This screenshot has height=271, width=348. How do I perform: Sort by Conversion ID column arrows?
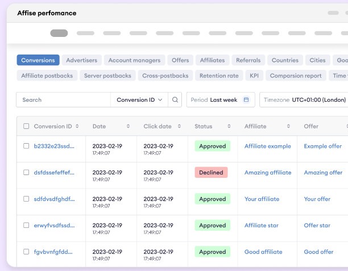click(77, 126)
